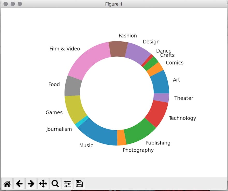This screenshot has height=191, width=228.
Task: Click the 'Crafts' label text
Action: pos(167,55)
